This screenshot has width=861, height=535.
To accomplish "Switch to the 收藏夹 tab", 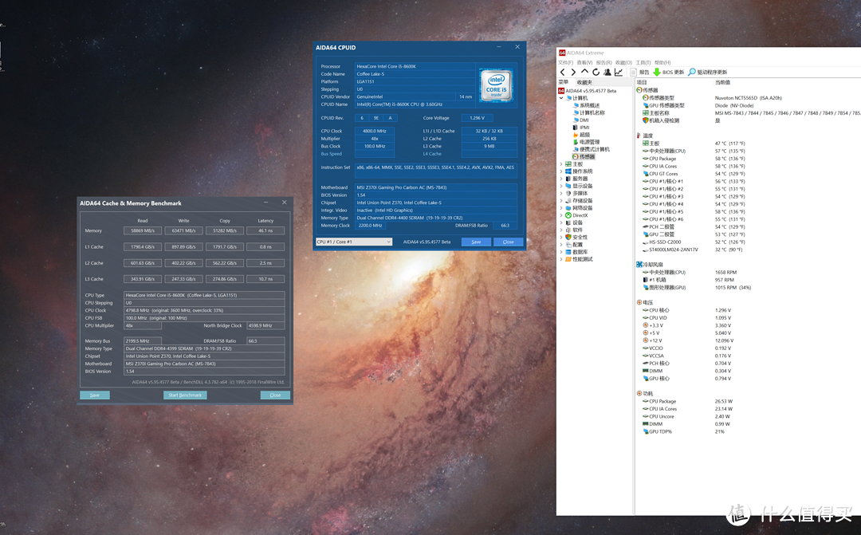I will point(584,82).
